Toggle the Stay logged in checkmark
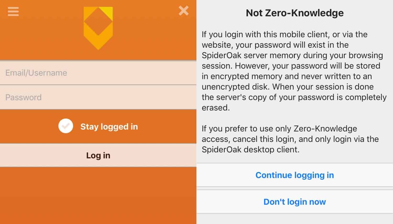Image resolution: width=393 pixels, height=224 pixels. [66, 126]
